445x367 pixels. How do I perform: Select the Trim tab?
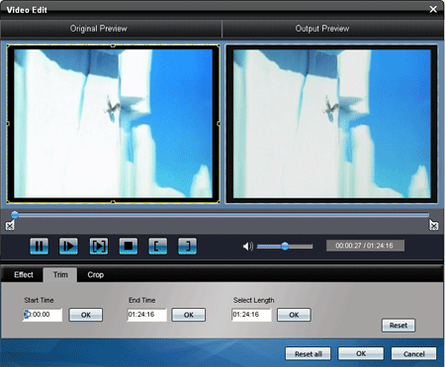[60, 274]
